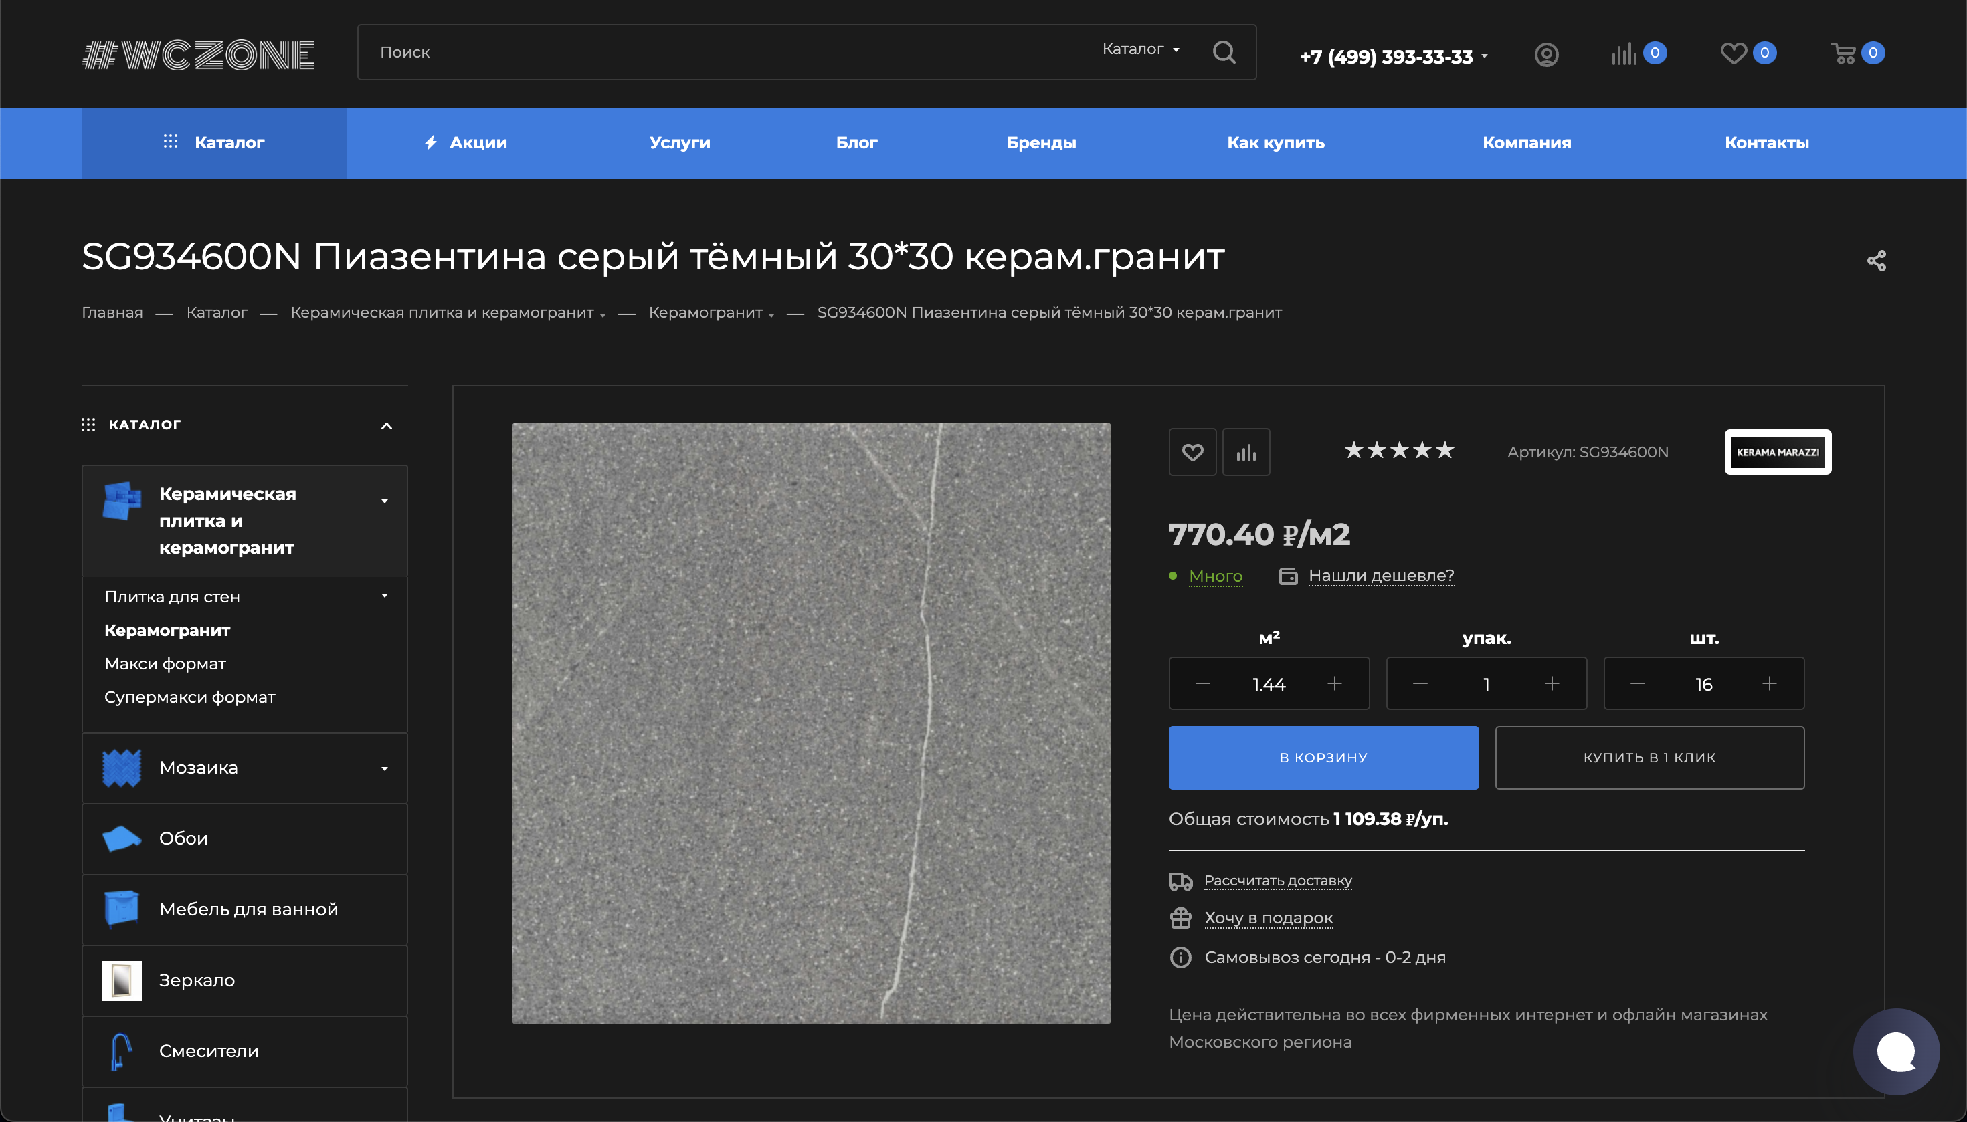
Task: Open the Каталог dropdown in search bar
Action: [x=1141, y=49]
